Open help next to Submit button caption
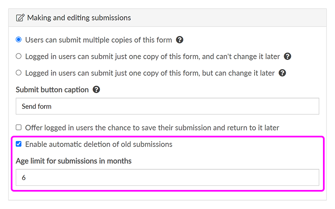The image size is (335, 209). pos(96,89)
